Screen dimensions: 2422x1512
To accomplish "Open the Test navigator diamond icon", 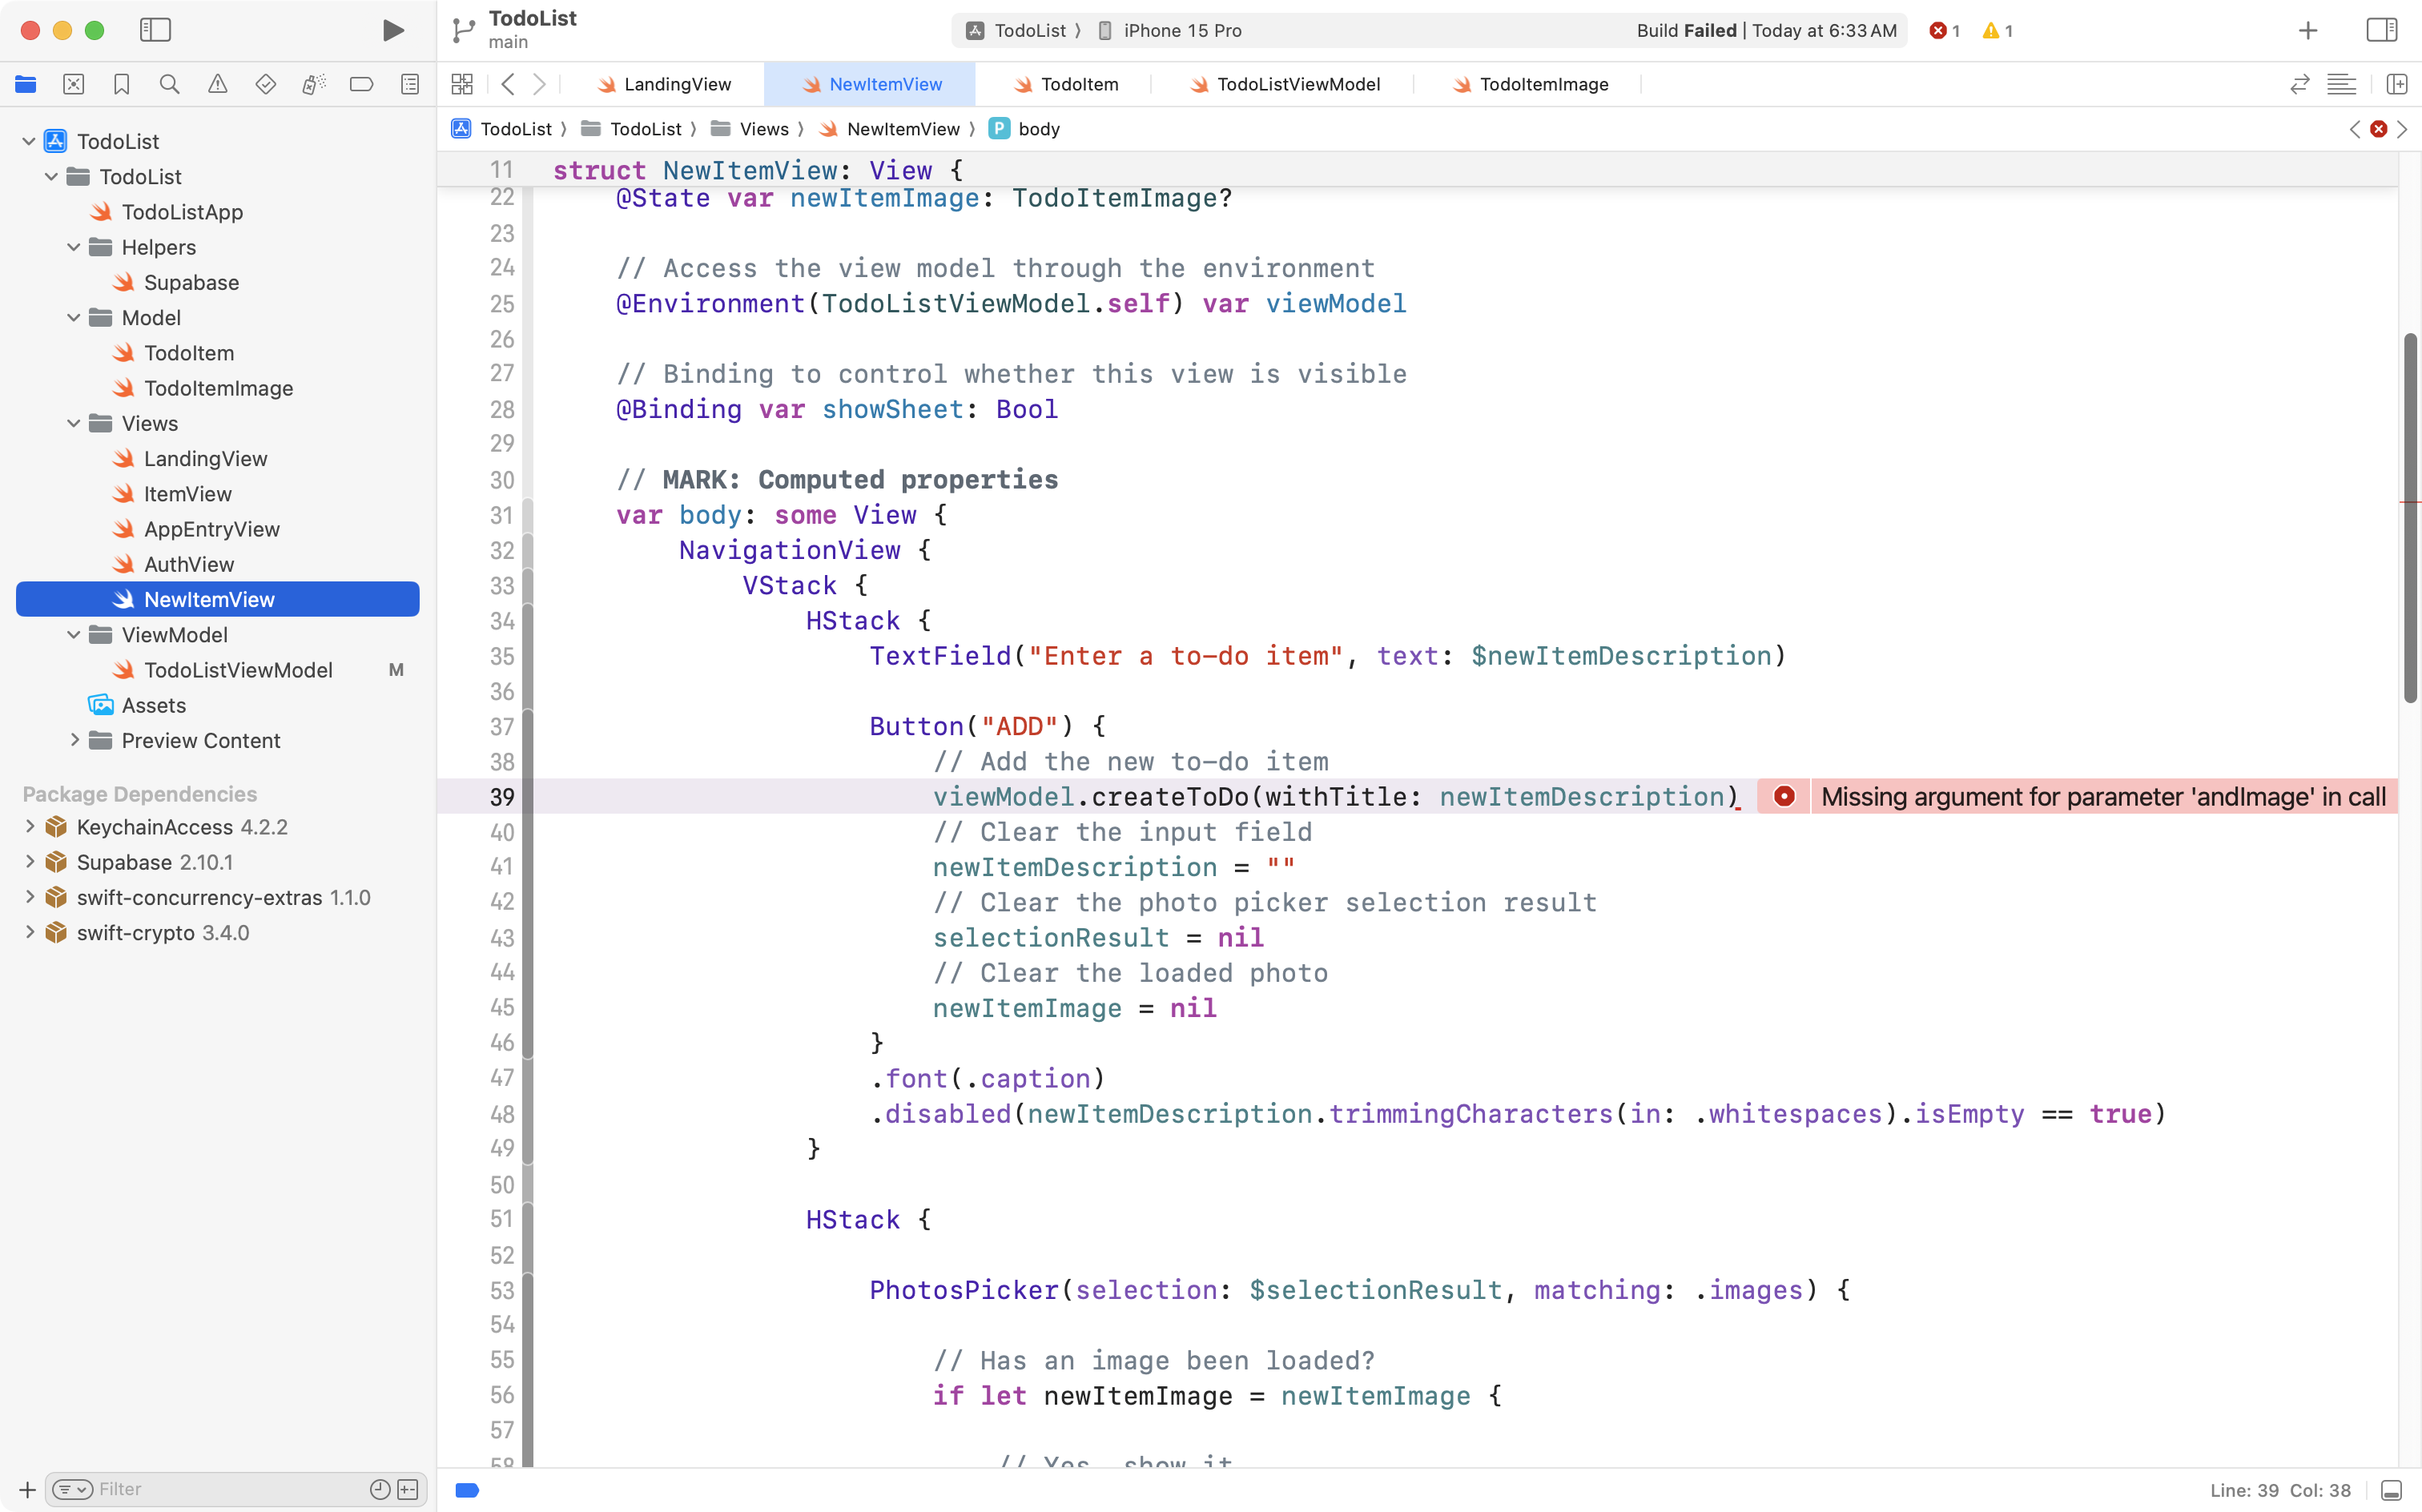I will [265, 84].
